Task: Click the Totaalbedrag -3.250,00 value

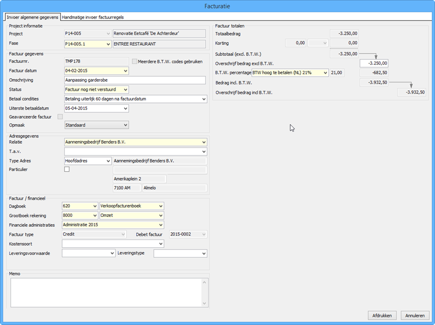Action: coord(344,34)
